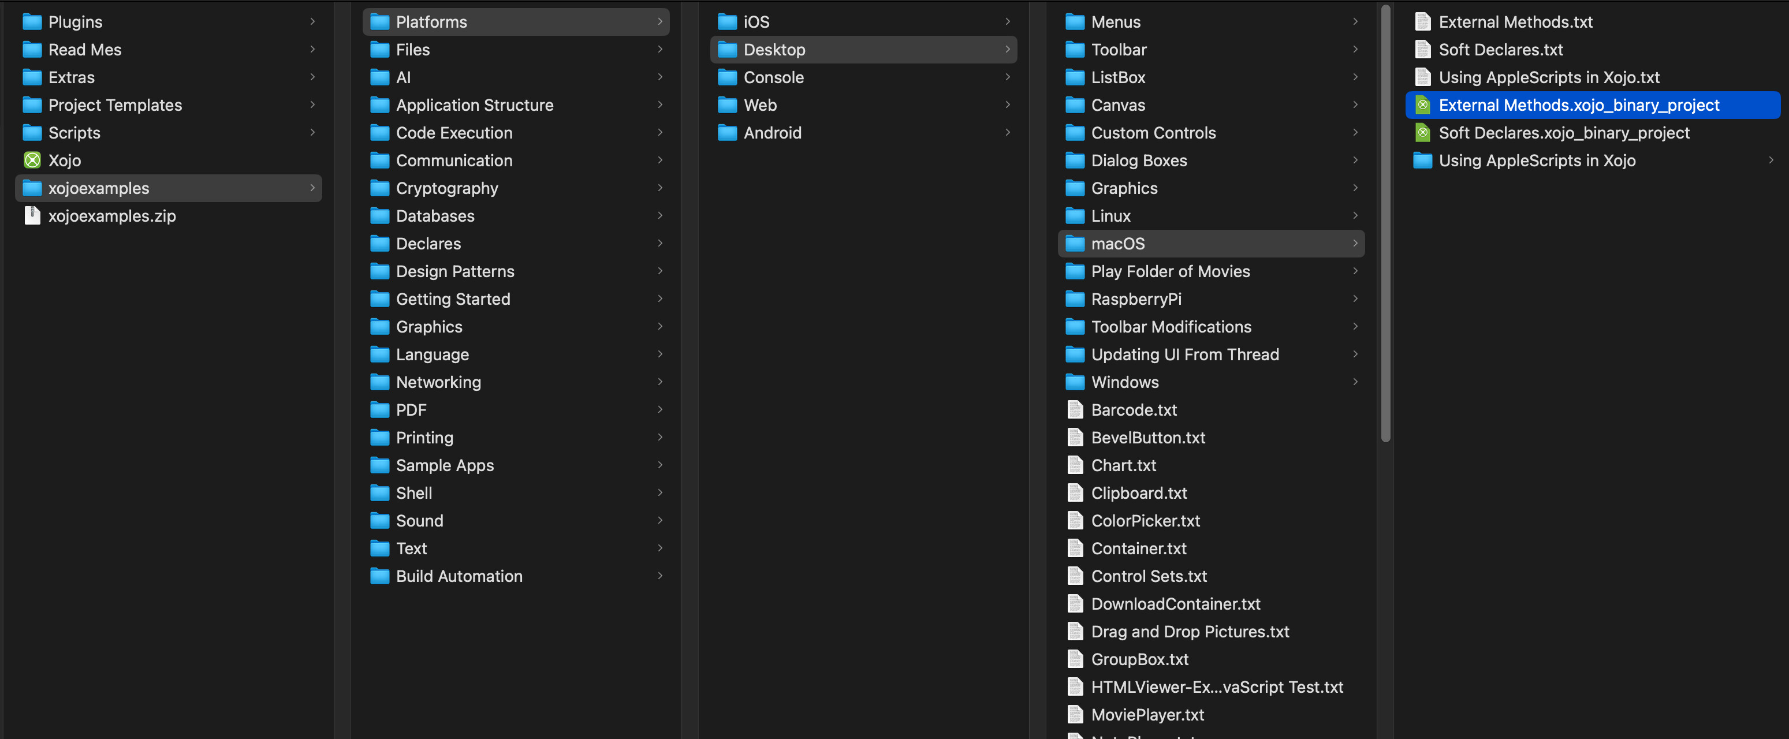Open the Sample Apps folder
The width and height of the screenshot is (1789, 739).
[x=445, y=465]
